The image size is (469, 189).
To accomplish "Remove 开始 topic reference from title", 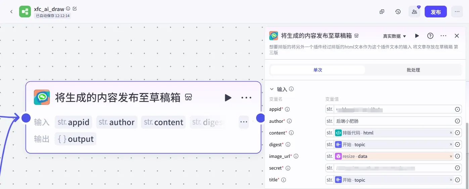I will [x=451, y=180].
